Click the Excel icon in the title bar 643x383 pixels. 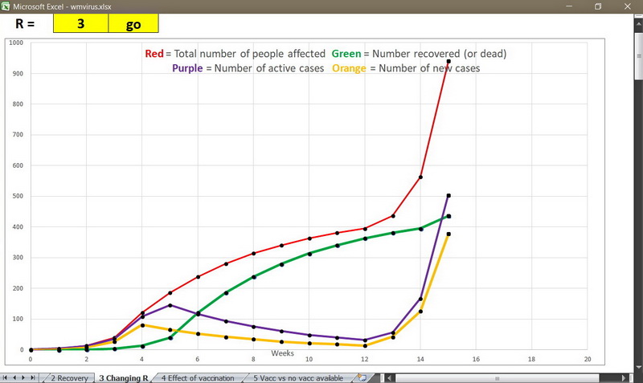point(6,6)
